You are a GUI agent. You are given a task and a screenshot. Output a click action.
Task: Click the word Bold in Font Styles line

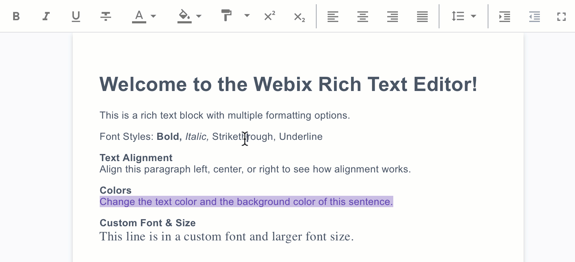[x=169, y=137]
